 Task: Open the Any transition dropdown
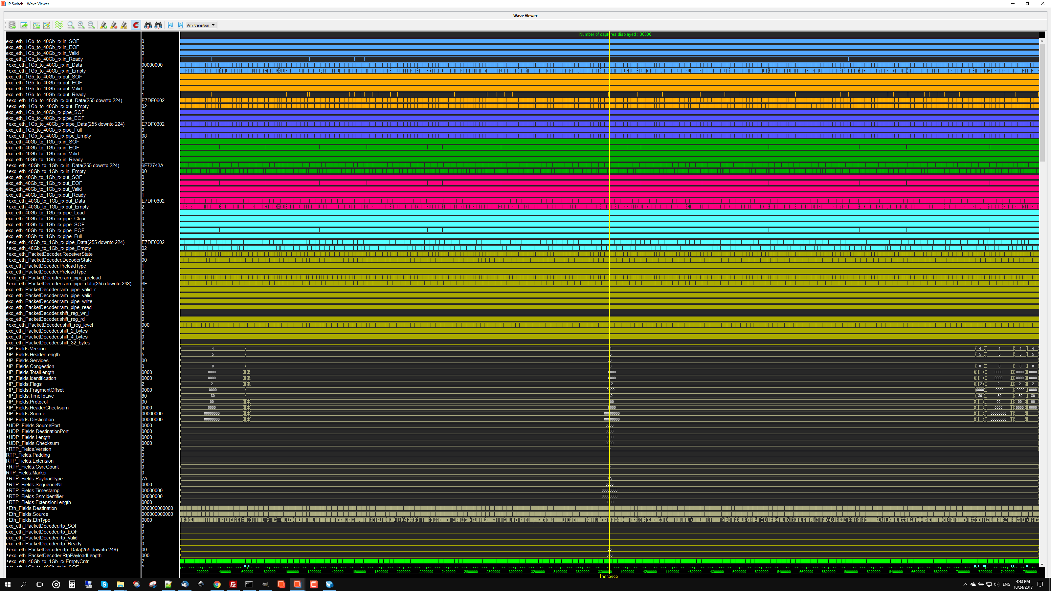click(201, 25)
